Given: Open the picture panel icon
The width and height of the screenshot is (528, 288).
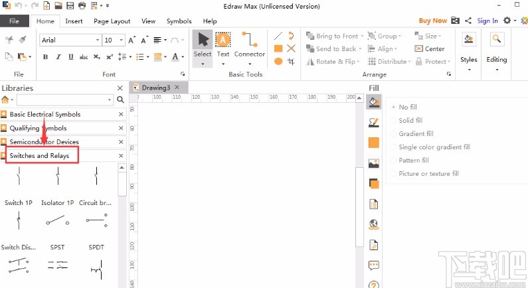Looking at the screenshot, I should [x=374, y=163].
